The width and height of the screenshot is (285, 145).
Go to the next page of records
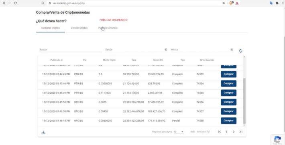pos(234,132)
